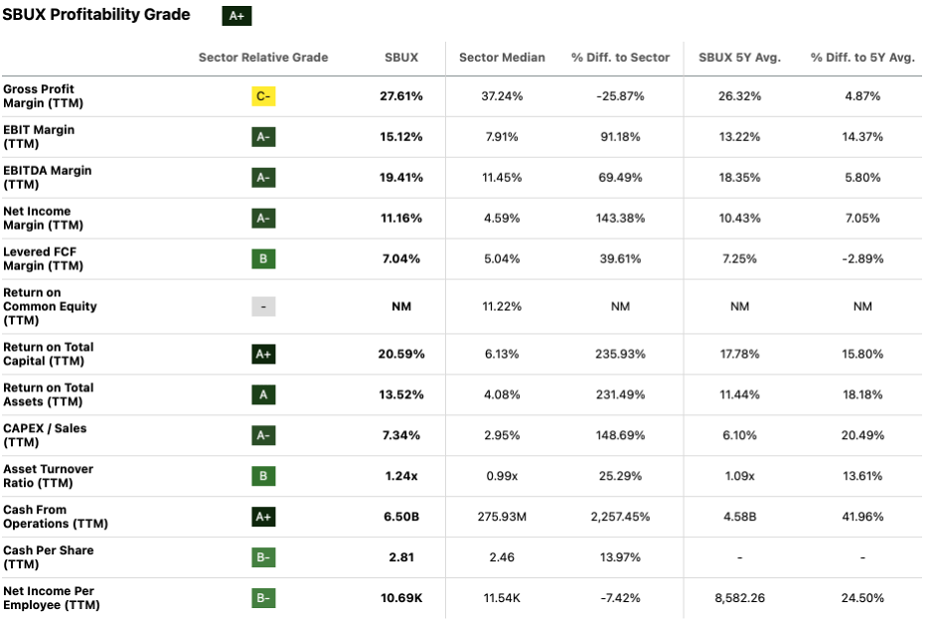The width and height of the screenshot is (930, 620).
Task: Click the % Diff. to Sector column header
Action: (x=620, y=58)
